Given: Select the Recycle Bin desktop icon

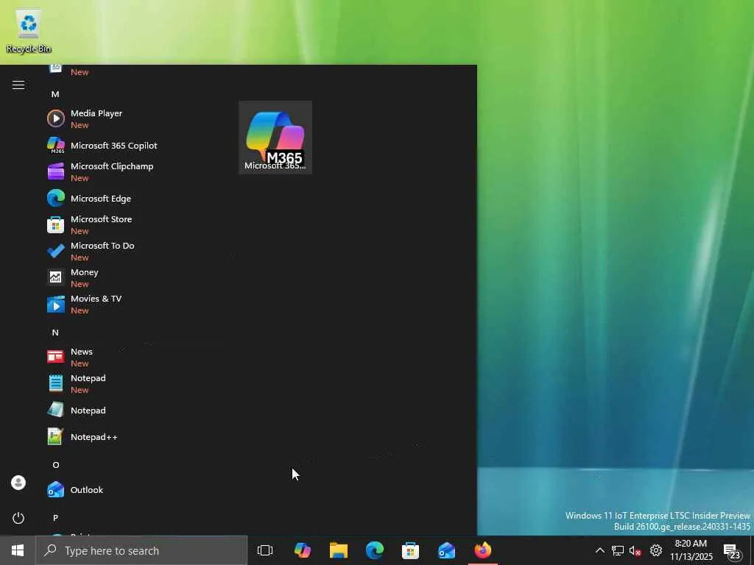Looking at the screenshot, I should (29, 31).
